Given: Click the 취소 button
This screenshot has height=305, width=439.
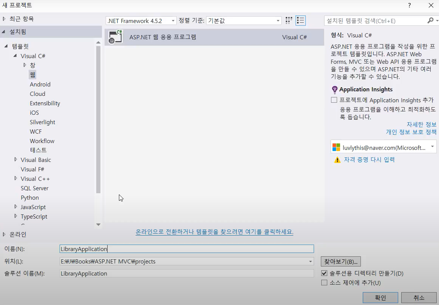Looking at the screenshot, I should pos(419,298).
